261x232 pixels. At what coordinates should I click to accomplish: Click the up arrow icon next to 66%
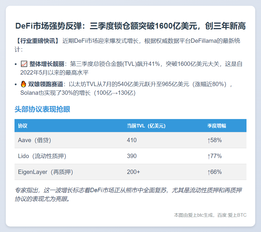tap(209, 172)
